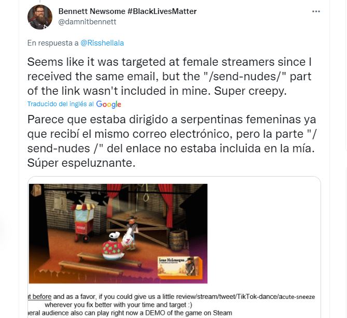The image size is (347, 318).
Task: Click the email line mentioning DEMO on Steam
Action: pyautogui.click(x=130, y=313)
